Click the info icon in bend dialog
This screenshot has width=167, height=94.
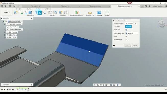click(x=114, y=46)
